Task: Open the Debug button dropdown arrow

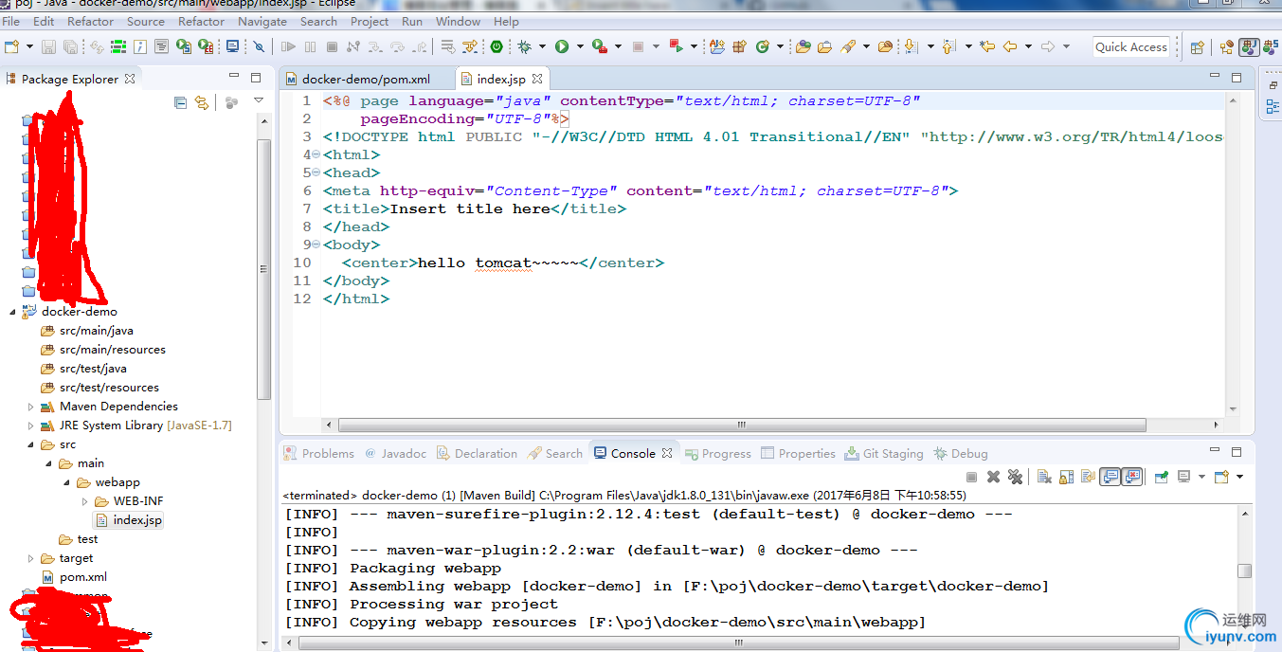Action: (542, 46)
